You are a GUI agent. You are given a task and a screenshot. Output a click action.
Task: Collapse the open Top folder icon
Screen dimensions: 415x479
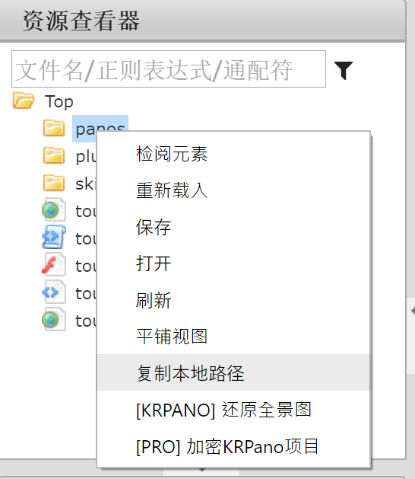click(x=24, y=101)
